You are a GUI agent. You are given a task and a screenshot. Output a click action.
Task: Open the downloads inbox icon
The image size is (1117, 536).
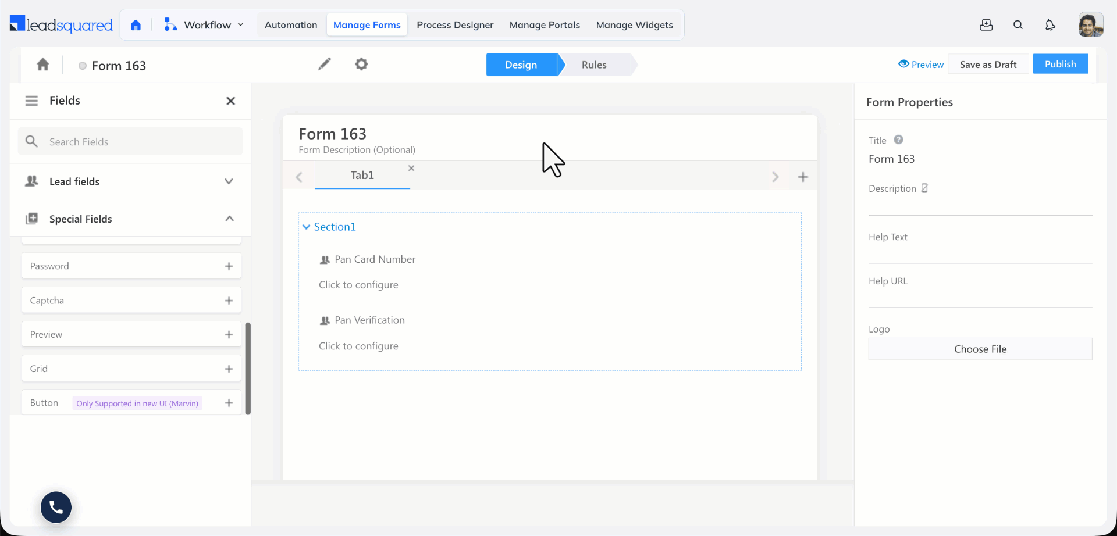click(x=986, y=25)
